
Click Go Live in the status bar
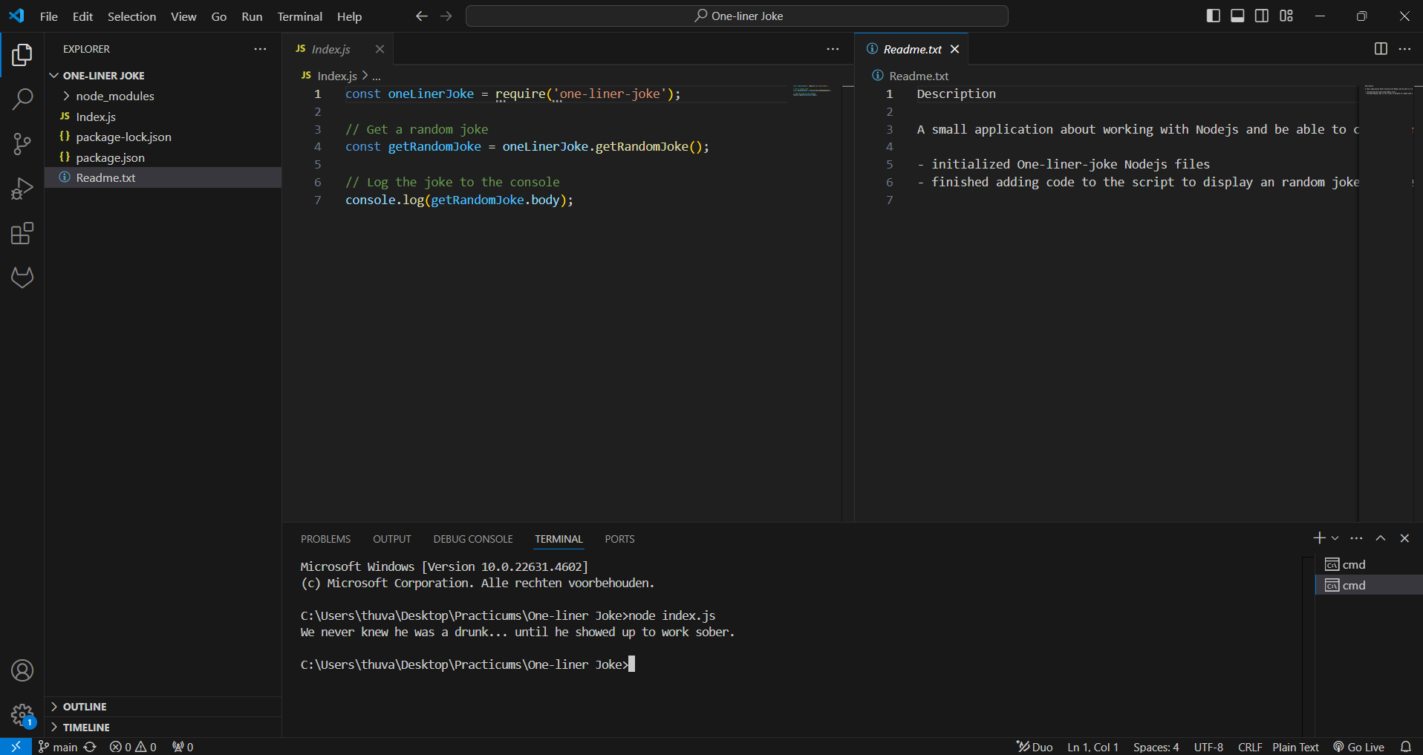1359,747
